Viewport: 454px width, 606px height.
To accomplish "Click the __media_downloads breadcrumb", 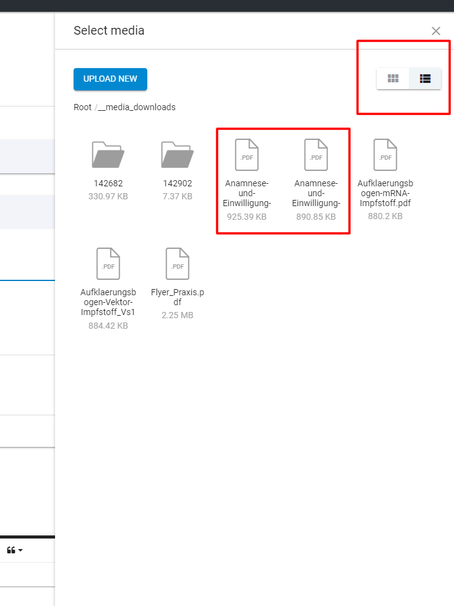I will [x=137, y=107].
